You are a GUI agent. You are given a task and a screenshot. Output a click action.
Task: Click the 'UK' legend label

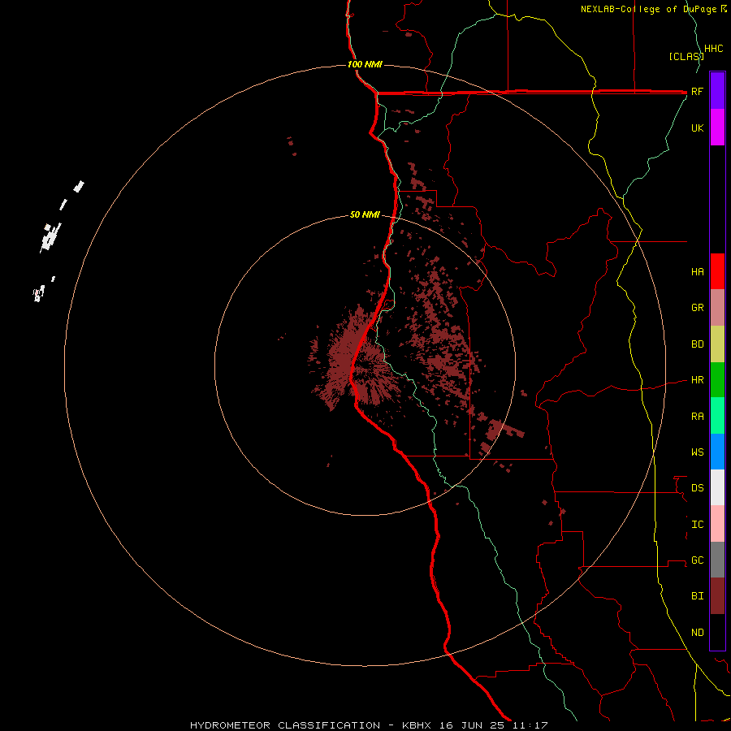coord(698,128)
